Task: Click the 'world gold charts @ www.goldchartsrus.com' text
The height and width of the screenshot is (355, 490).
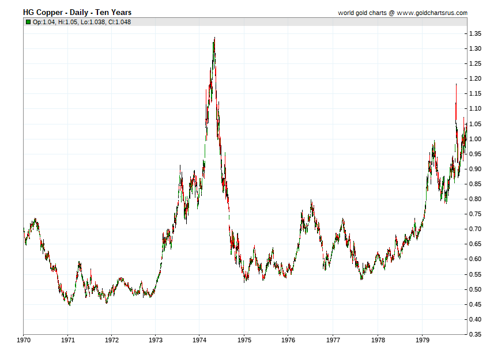Action: (x=402, y=13)
